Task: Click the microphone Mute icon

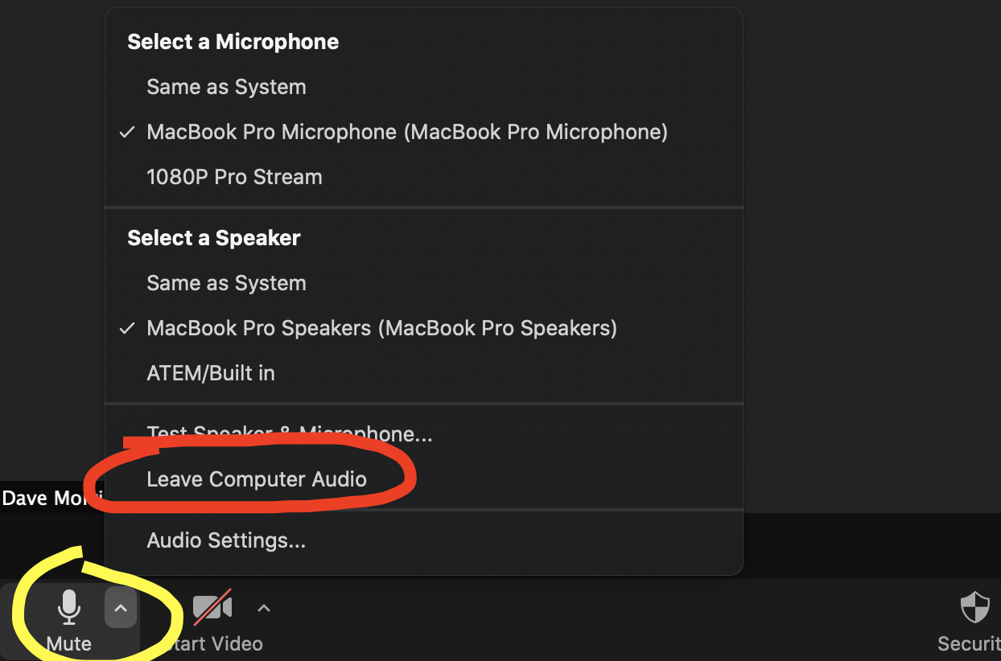Action: click(69, 607)
